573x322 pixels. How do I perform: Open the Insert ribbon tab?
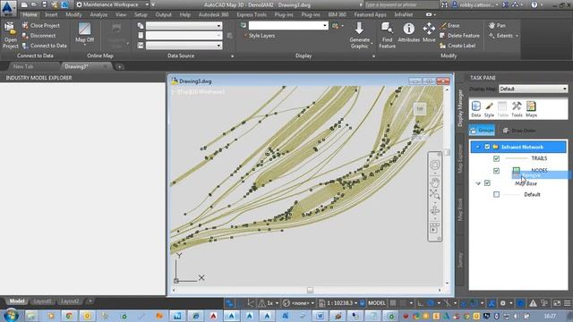(51, 14)
